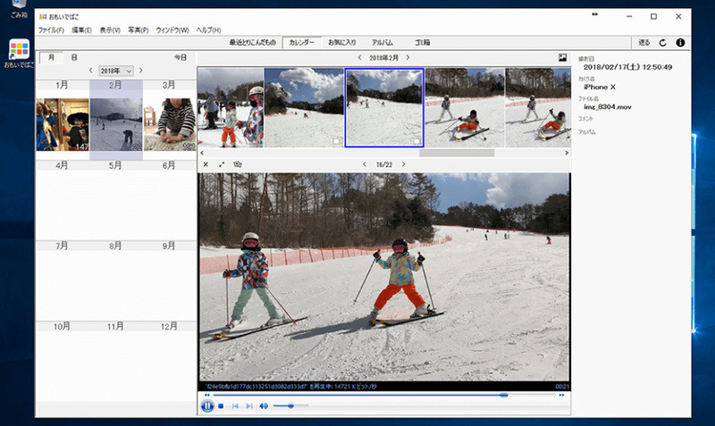Click the 5月 month header
Screen dimensions: 715x426
[115, 165]
